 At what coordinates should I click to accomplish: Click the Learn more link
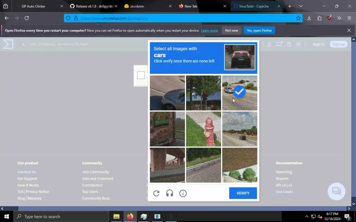tap(209, 31)
